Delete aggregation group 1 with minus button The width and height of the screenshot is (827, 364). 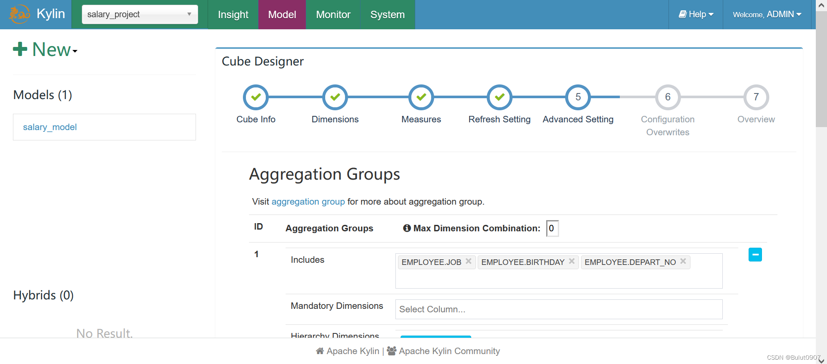pos(755,255)
